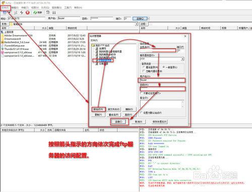Open the 文件(F) menu inside 站点管理器 dialog
This screenshot has height=192, width=252.
coord(94,40)
